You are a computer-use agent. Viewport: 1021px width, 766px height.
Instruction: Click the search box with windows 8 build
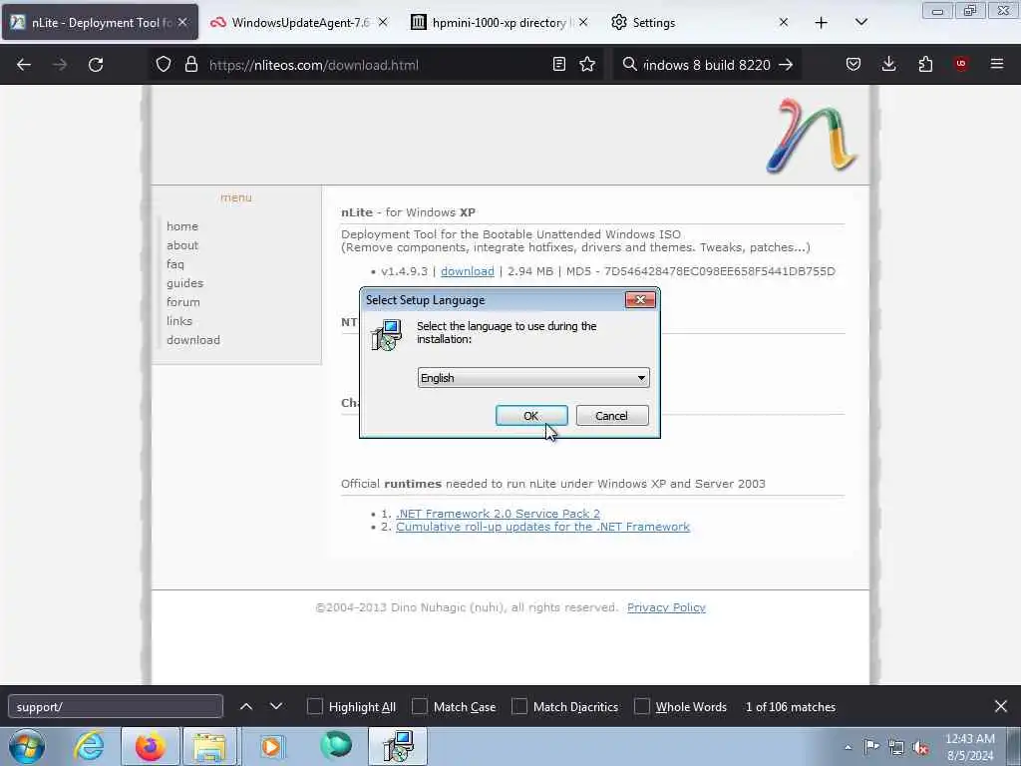coord(707,65)
